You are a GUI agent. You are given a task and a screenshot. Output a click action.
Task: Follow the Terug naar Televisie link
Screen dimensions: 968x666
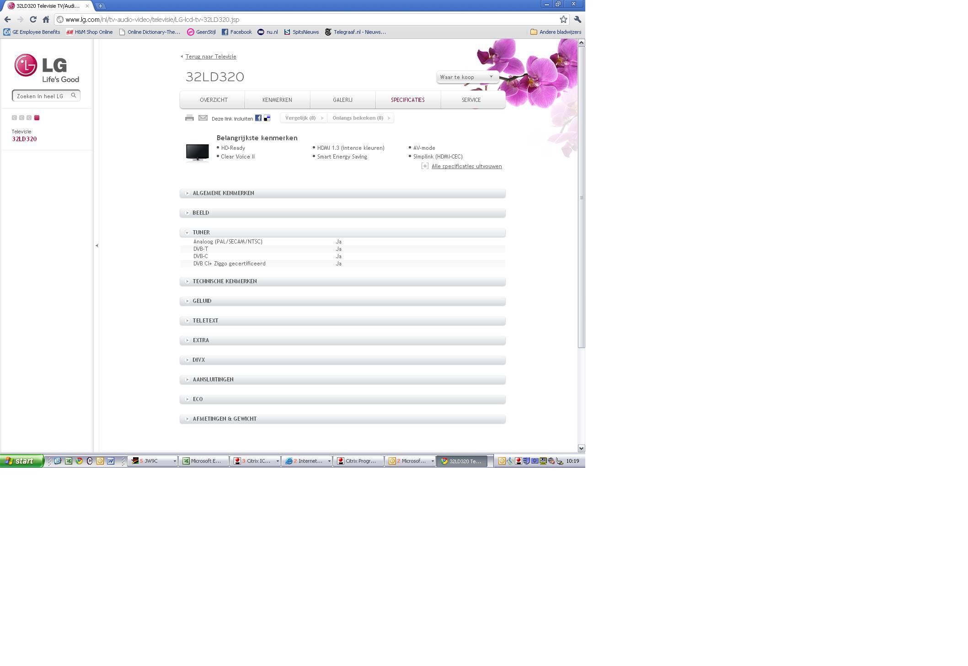(x=211, y=57)
